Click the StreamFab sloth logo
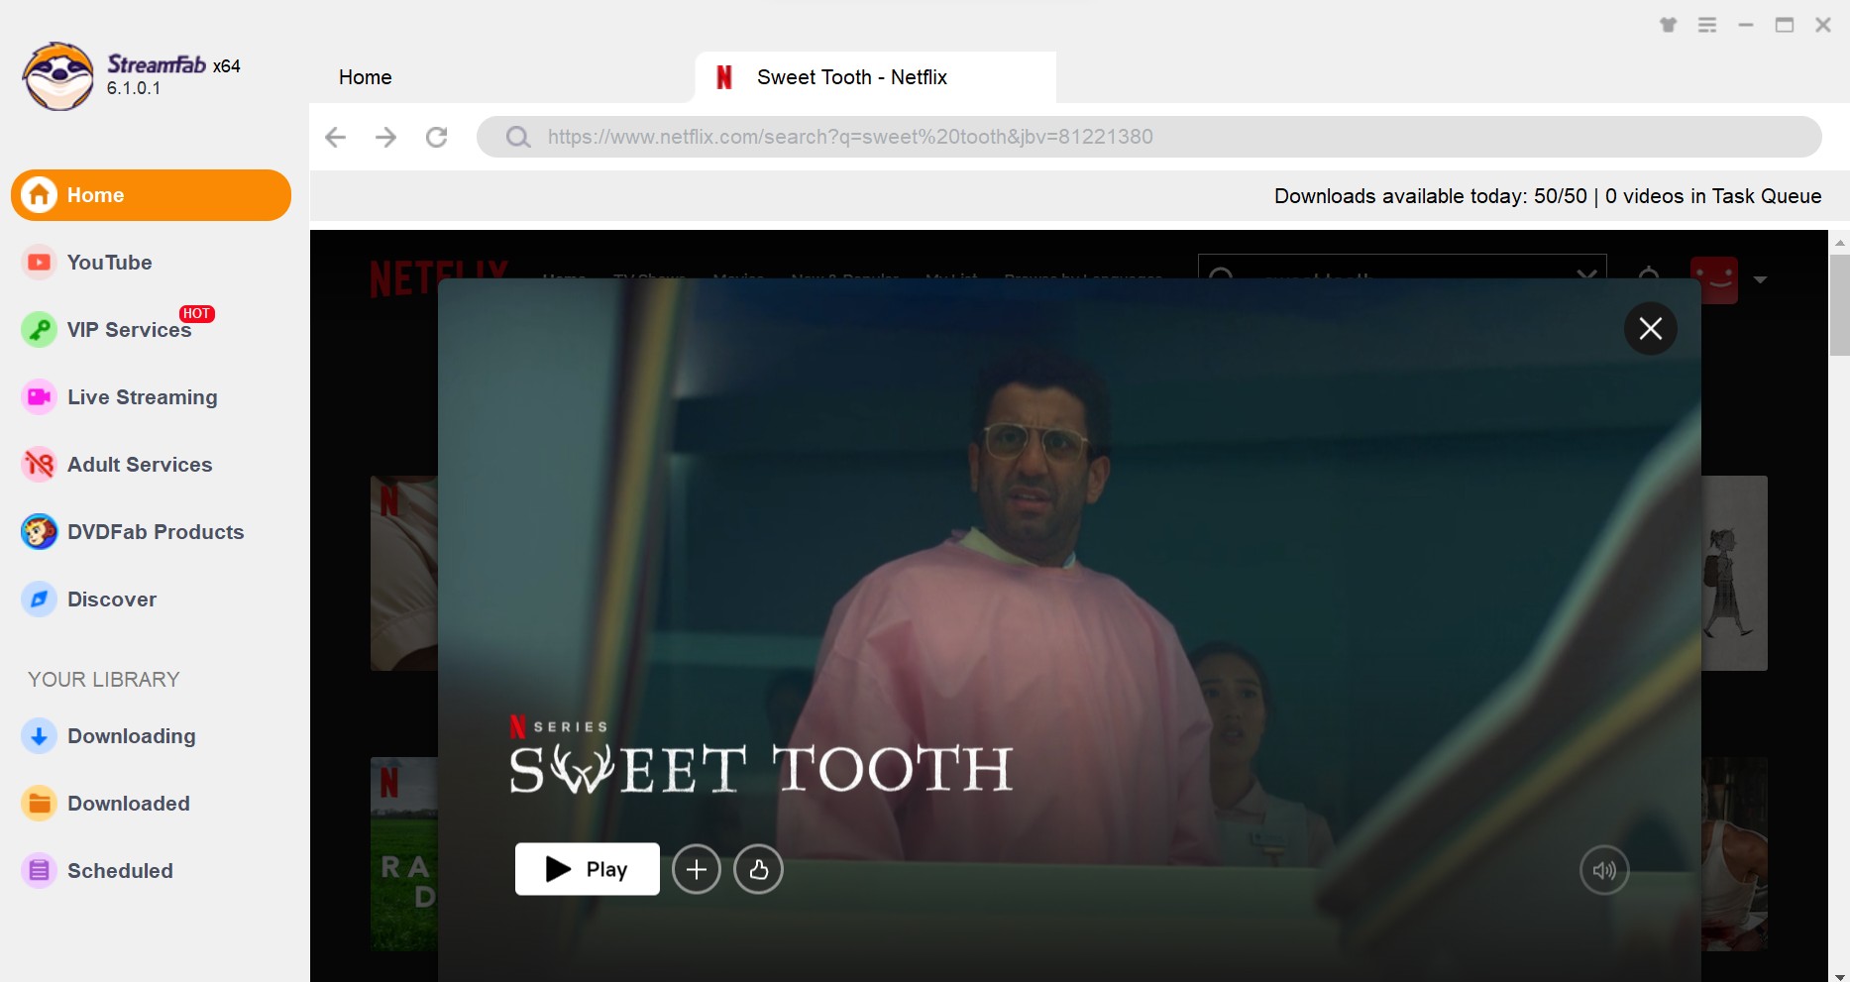 click(58, 76)
